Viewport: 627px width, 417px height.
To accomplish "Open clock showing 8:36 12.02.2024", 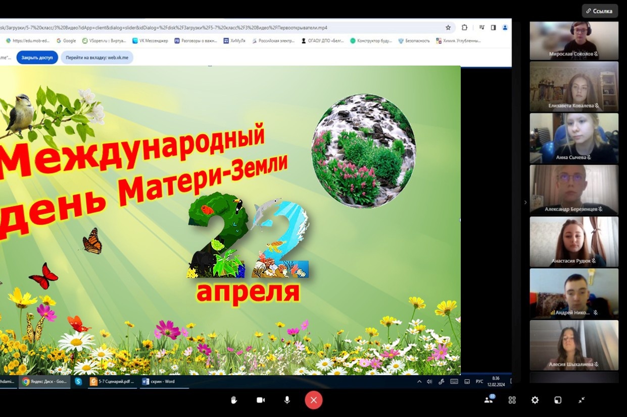I will coord(496,382).
